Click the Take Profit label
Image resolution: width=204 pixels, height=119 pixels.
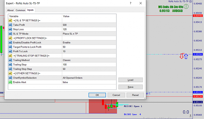[x=19, y=25]
